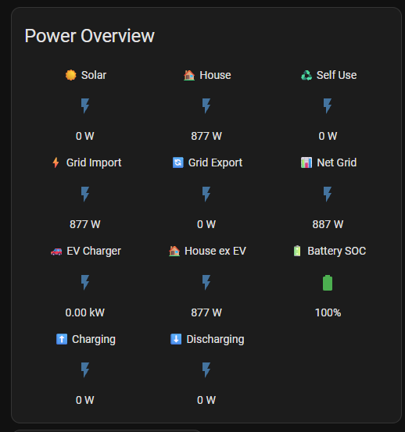405x432 pixels.
Task: Click the Discharging lightning bolt icon
Action: click(x=206, y=370)
